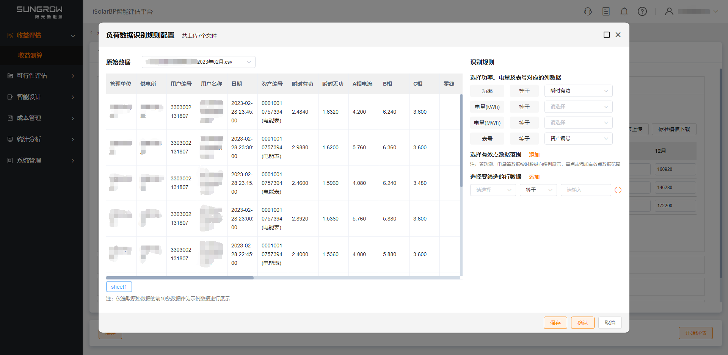
Task: Click the user profile avatar icon
Action: point(669,11)
